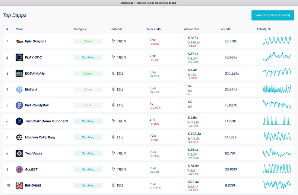Select the Hold'em PokerKing chip icon
This screenshot has height=195, width=298.
pyautogui.click(x=19, y=137)
